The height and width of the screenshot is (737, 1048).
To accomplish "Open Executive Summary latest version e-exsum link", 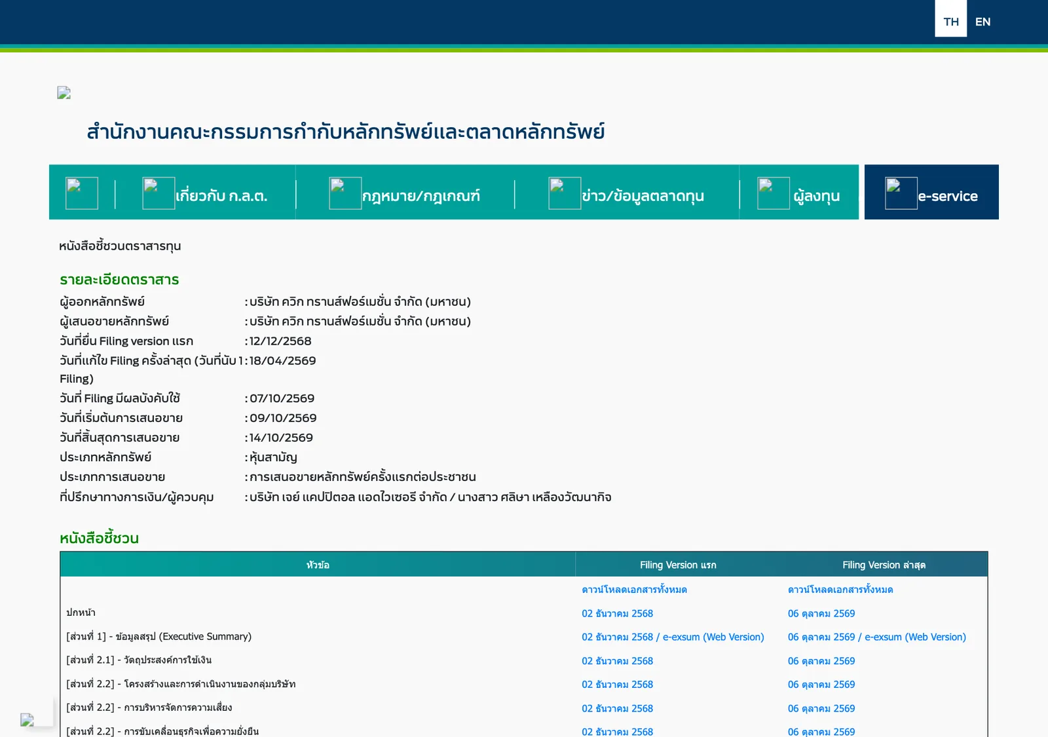I will point(915,637).
